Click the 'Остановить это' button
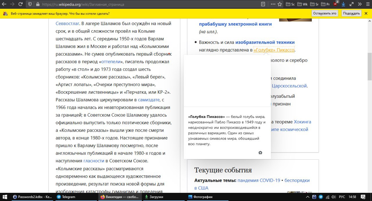This screenshot has width=372, height=201. (x=325, y=13)
